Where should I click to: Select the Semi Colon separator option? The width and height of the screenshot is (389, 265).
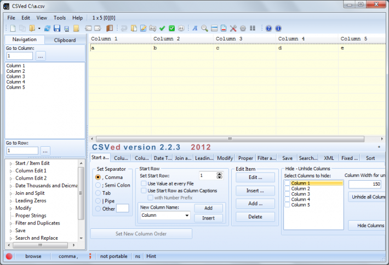98,185
